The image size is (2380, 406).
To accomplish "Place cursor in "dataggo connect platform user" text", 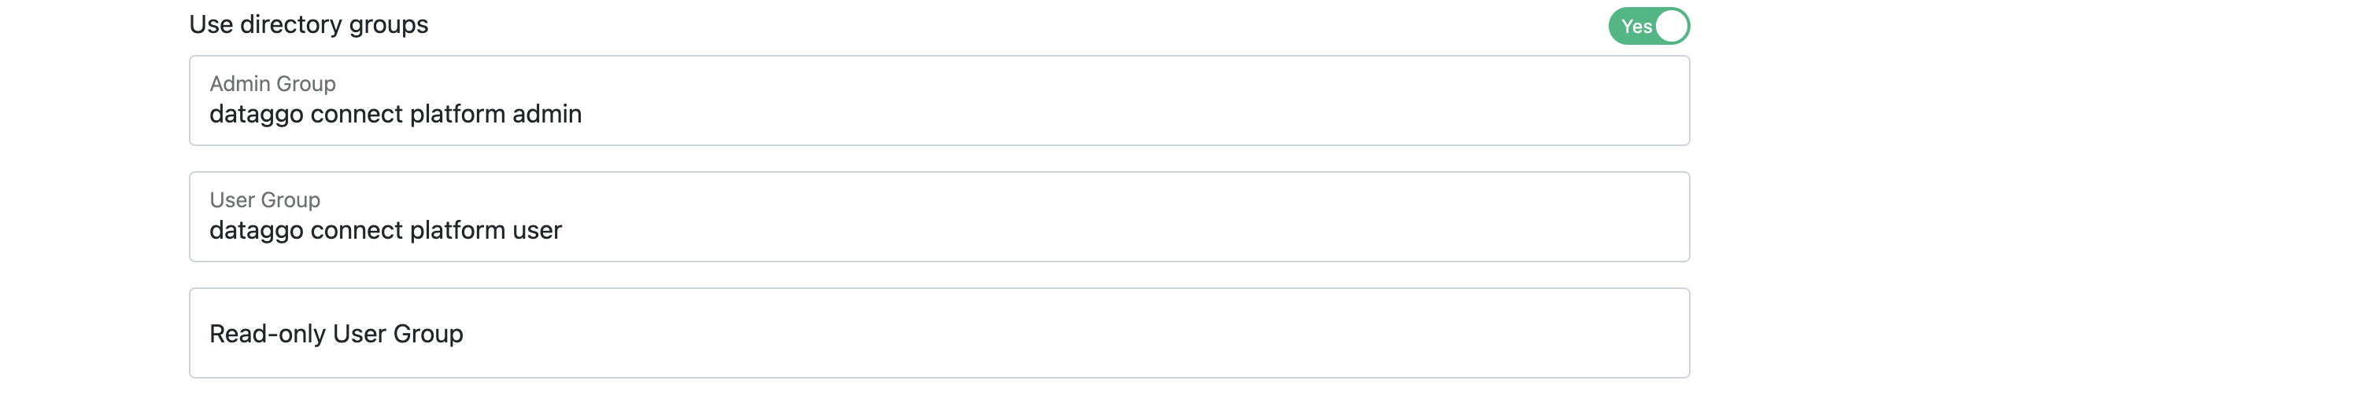I will tap(386, 231).
